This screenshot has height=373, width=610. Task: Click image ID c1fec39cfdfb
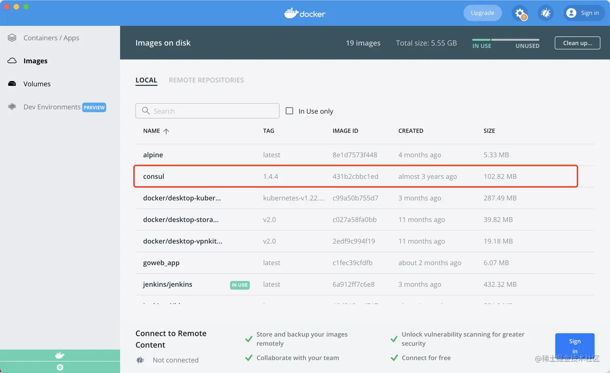[353, 263]
